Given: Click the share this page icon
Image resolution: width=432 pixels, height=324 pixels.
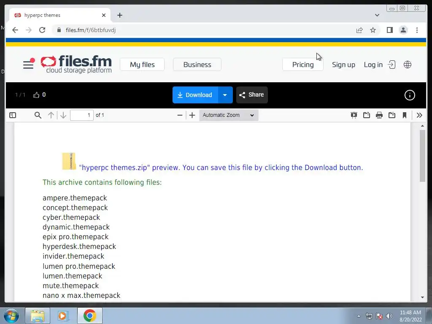Looking at the screenshot, I should click(359, 30).
